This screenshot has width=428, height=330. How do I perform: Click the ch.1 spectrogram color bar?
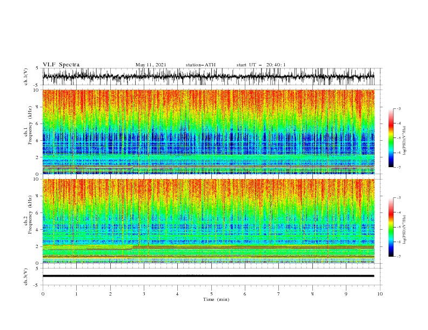click(391, 137)
